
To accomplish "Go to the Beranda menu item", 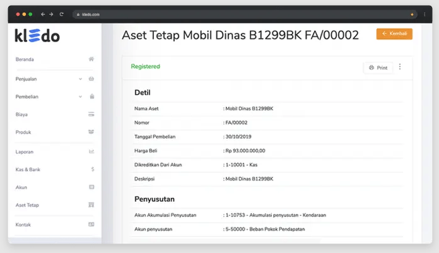I will [25, 59].
